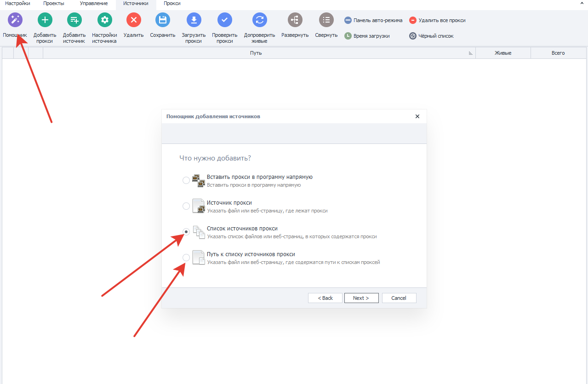
Task: Click the Свернуть list icon
Action: 326,20
